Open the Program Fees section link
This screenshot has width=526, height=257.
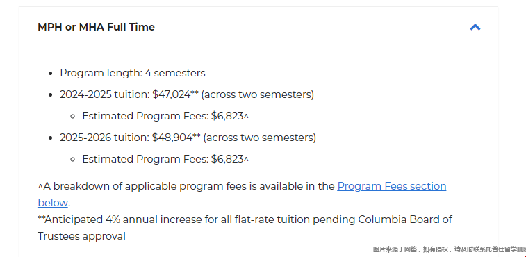391,186
